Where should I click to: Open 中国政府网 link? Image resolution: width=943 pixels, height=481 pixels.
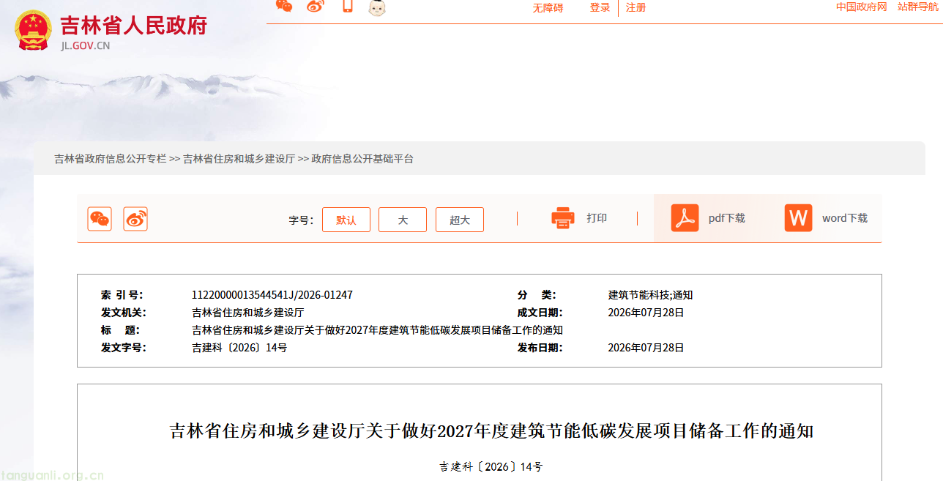click(862, 7)
